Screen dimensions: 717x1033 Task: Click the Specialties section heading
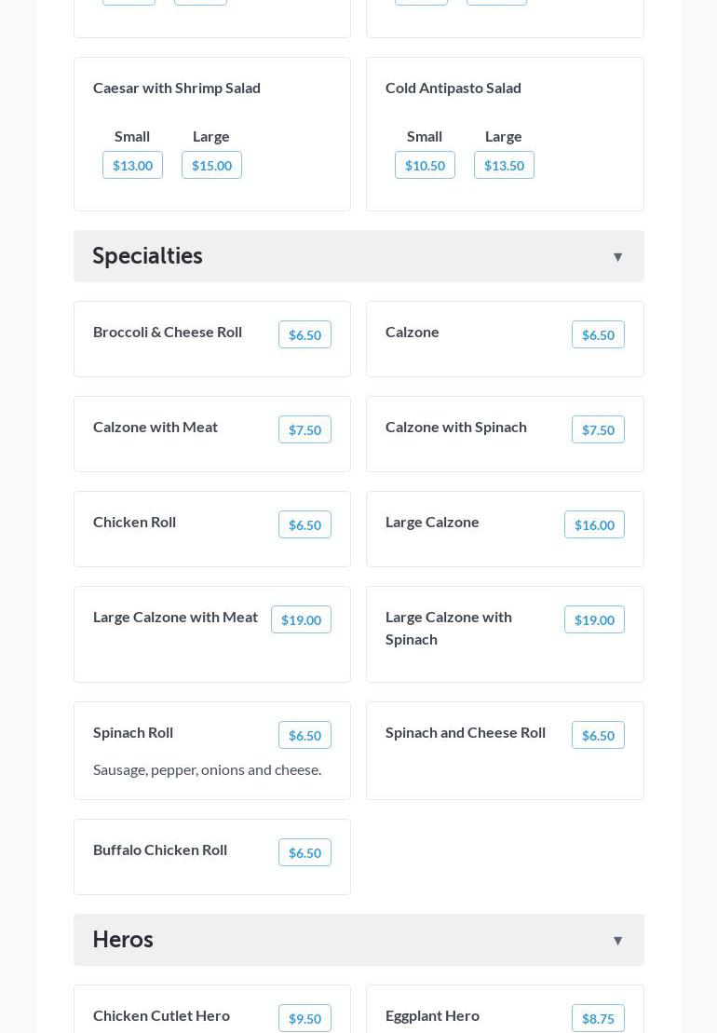tap(148, 256)
